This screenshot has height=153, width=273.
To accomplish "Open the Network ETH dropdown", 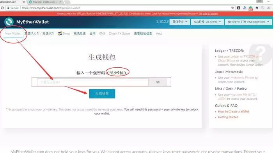I will tap(248, 22).
